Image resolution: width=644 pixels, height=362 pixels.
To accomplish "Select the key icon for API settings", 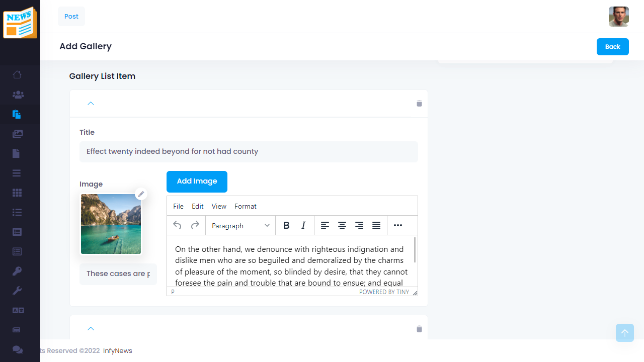I will 17,271.
